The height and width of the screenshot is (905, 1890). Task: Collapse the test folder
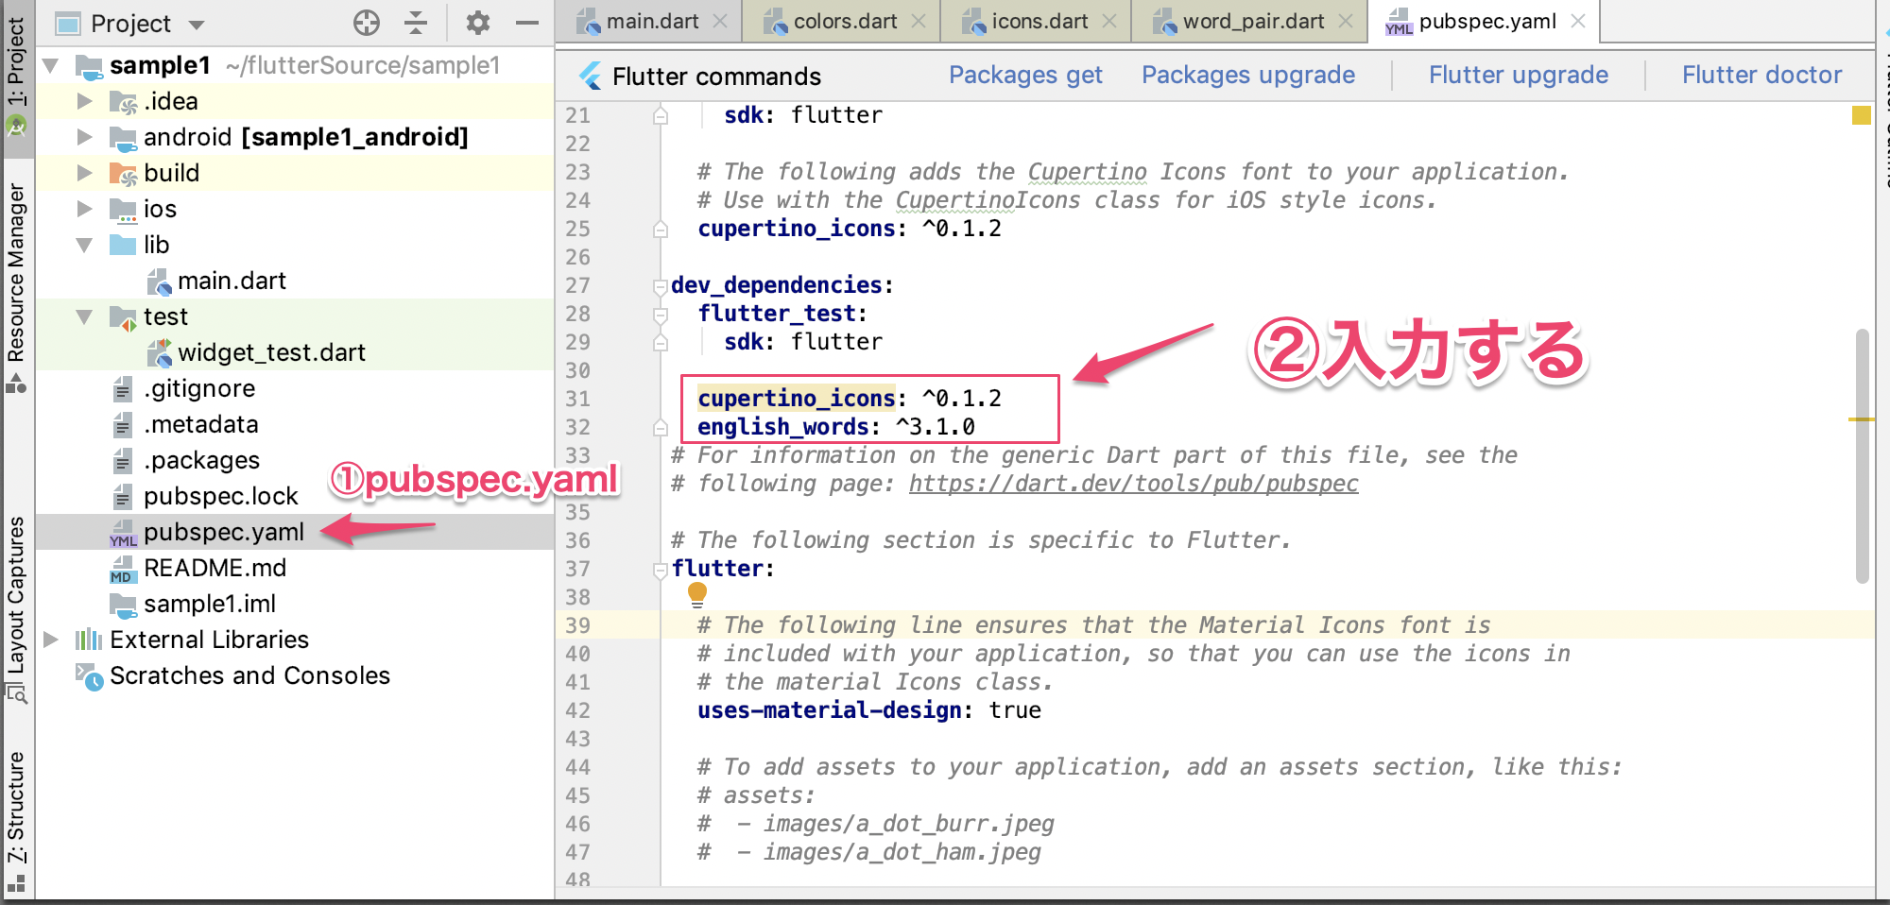point(85,316)
